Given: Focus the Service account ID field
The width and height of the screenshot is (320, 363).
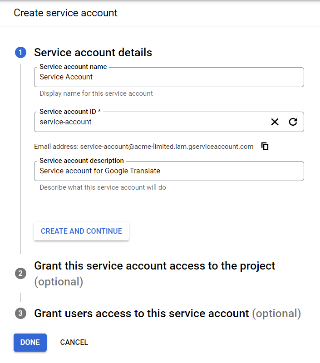Looking at the screenshot, I should [151, 122].
